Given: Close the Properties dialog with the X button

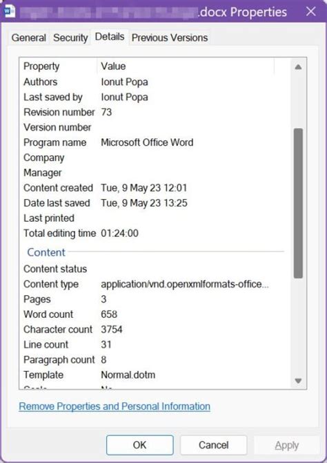Looking at the screenshot, I should click(310, 12).
